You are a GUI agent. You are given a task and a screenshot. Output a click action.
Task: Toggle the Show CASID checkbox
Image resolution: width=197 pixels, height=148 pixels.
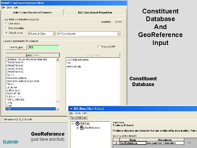point(99,47)
